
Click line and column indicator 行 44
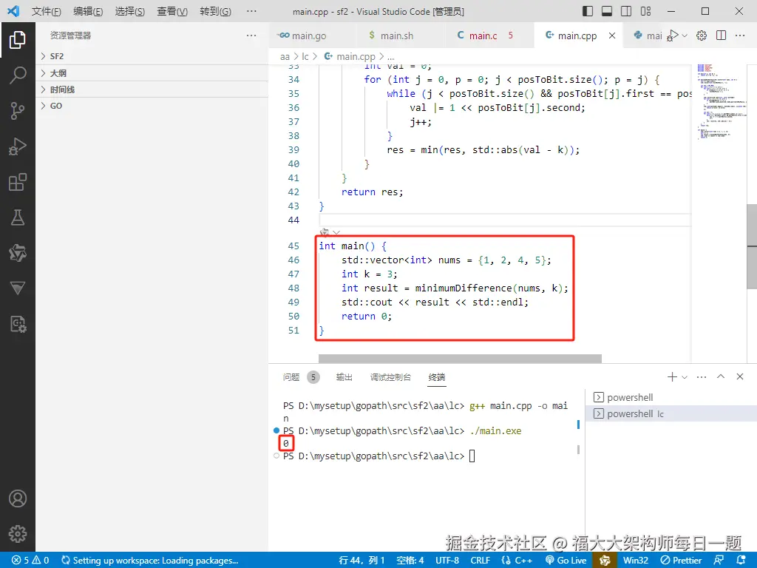point(361,561)
